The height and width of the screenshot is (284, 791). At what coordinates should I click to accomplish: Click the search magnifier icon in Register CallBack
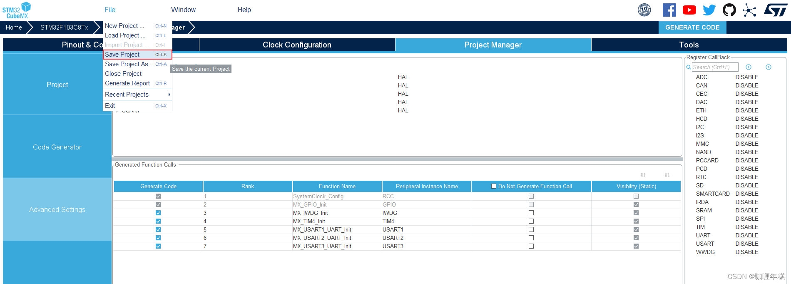689,67
